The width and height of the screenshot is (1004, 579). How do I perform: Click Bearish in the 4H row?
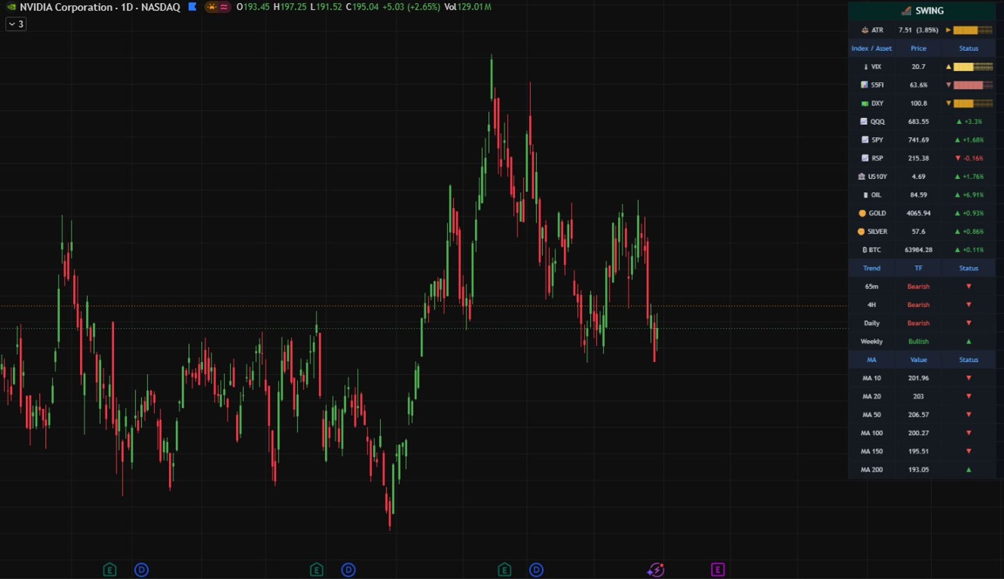coord(918,305)
